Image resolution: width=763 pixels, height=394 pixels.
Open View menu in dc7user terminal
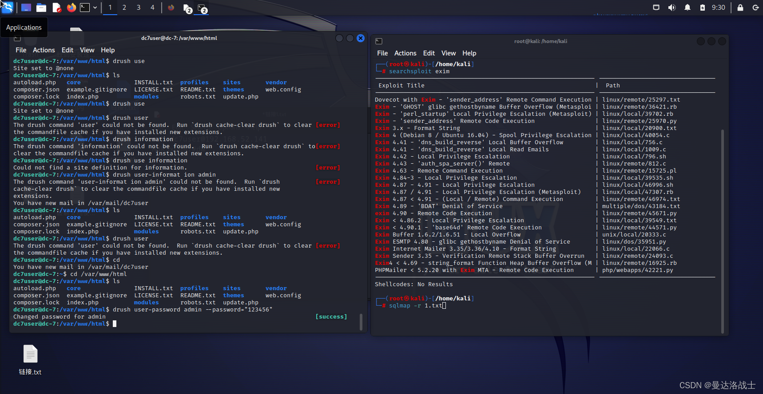87,50
